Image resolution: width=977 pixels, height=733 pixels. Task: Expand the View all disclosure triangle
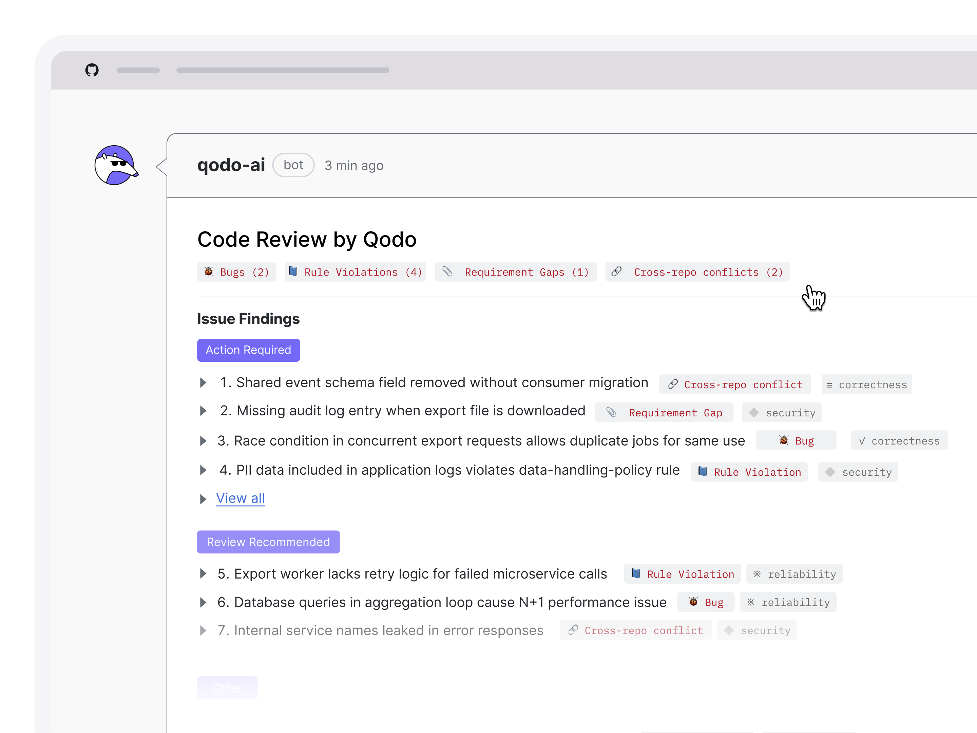click(x=203, y=499)
